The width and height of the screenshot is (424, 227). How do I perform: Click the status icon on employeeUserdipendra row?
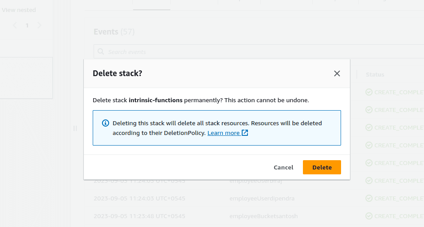pos(369,198)
